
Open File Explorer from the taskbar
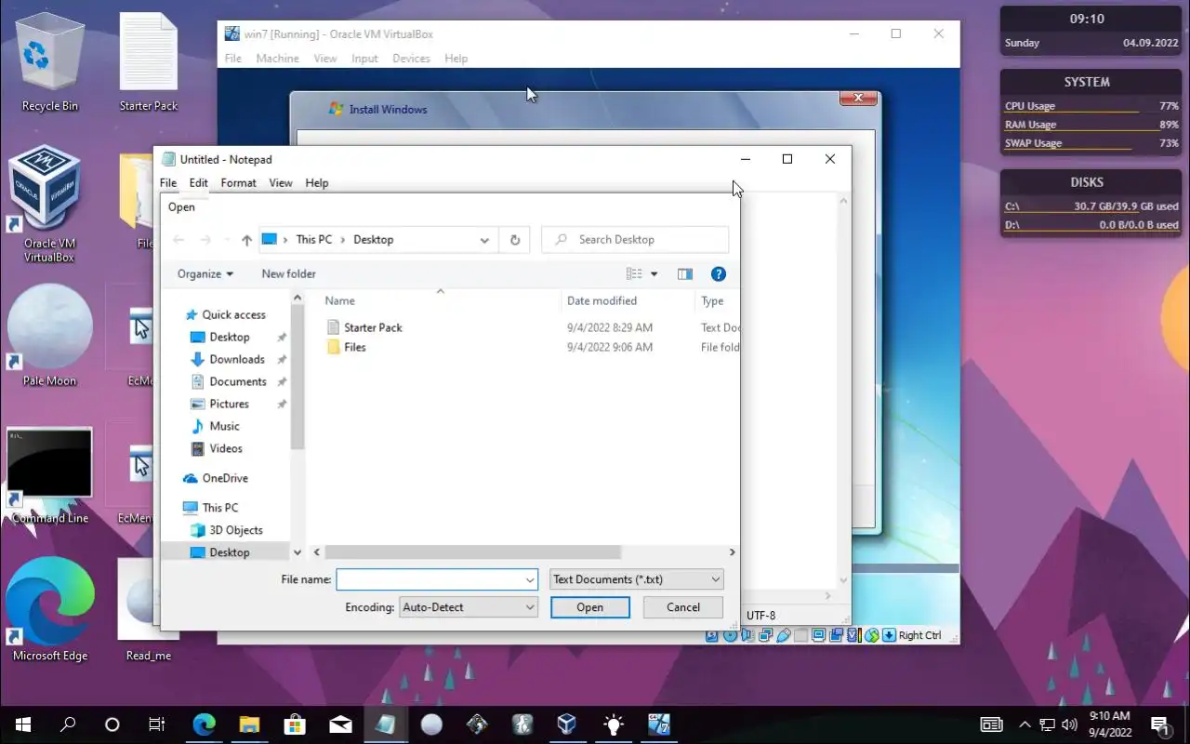(x=249, y=724)
